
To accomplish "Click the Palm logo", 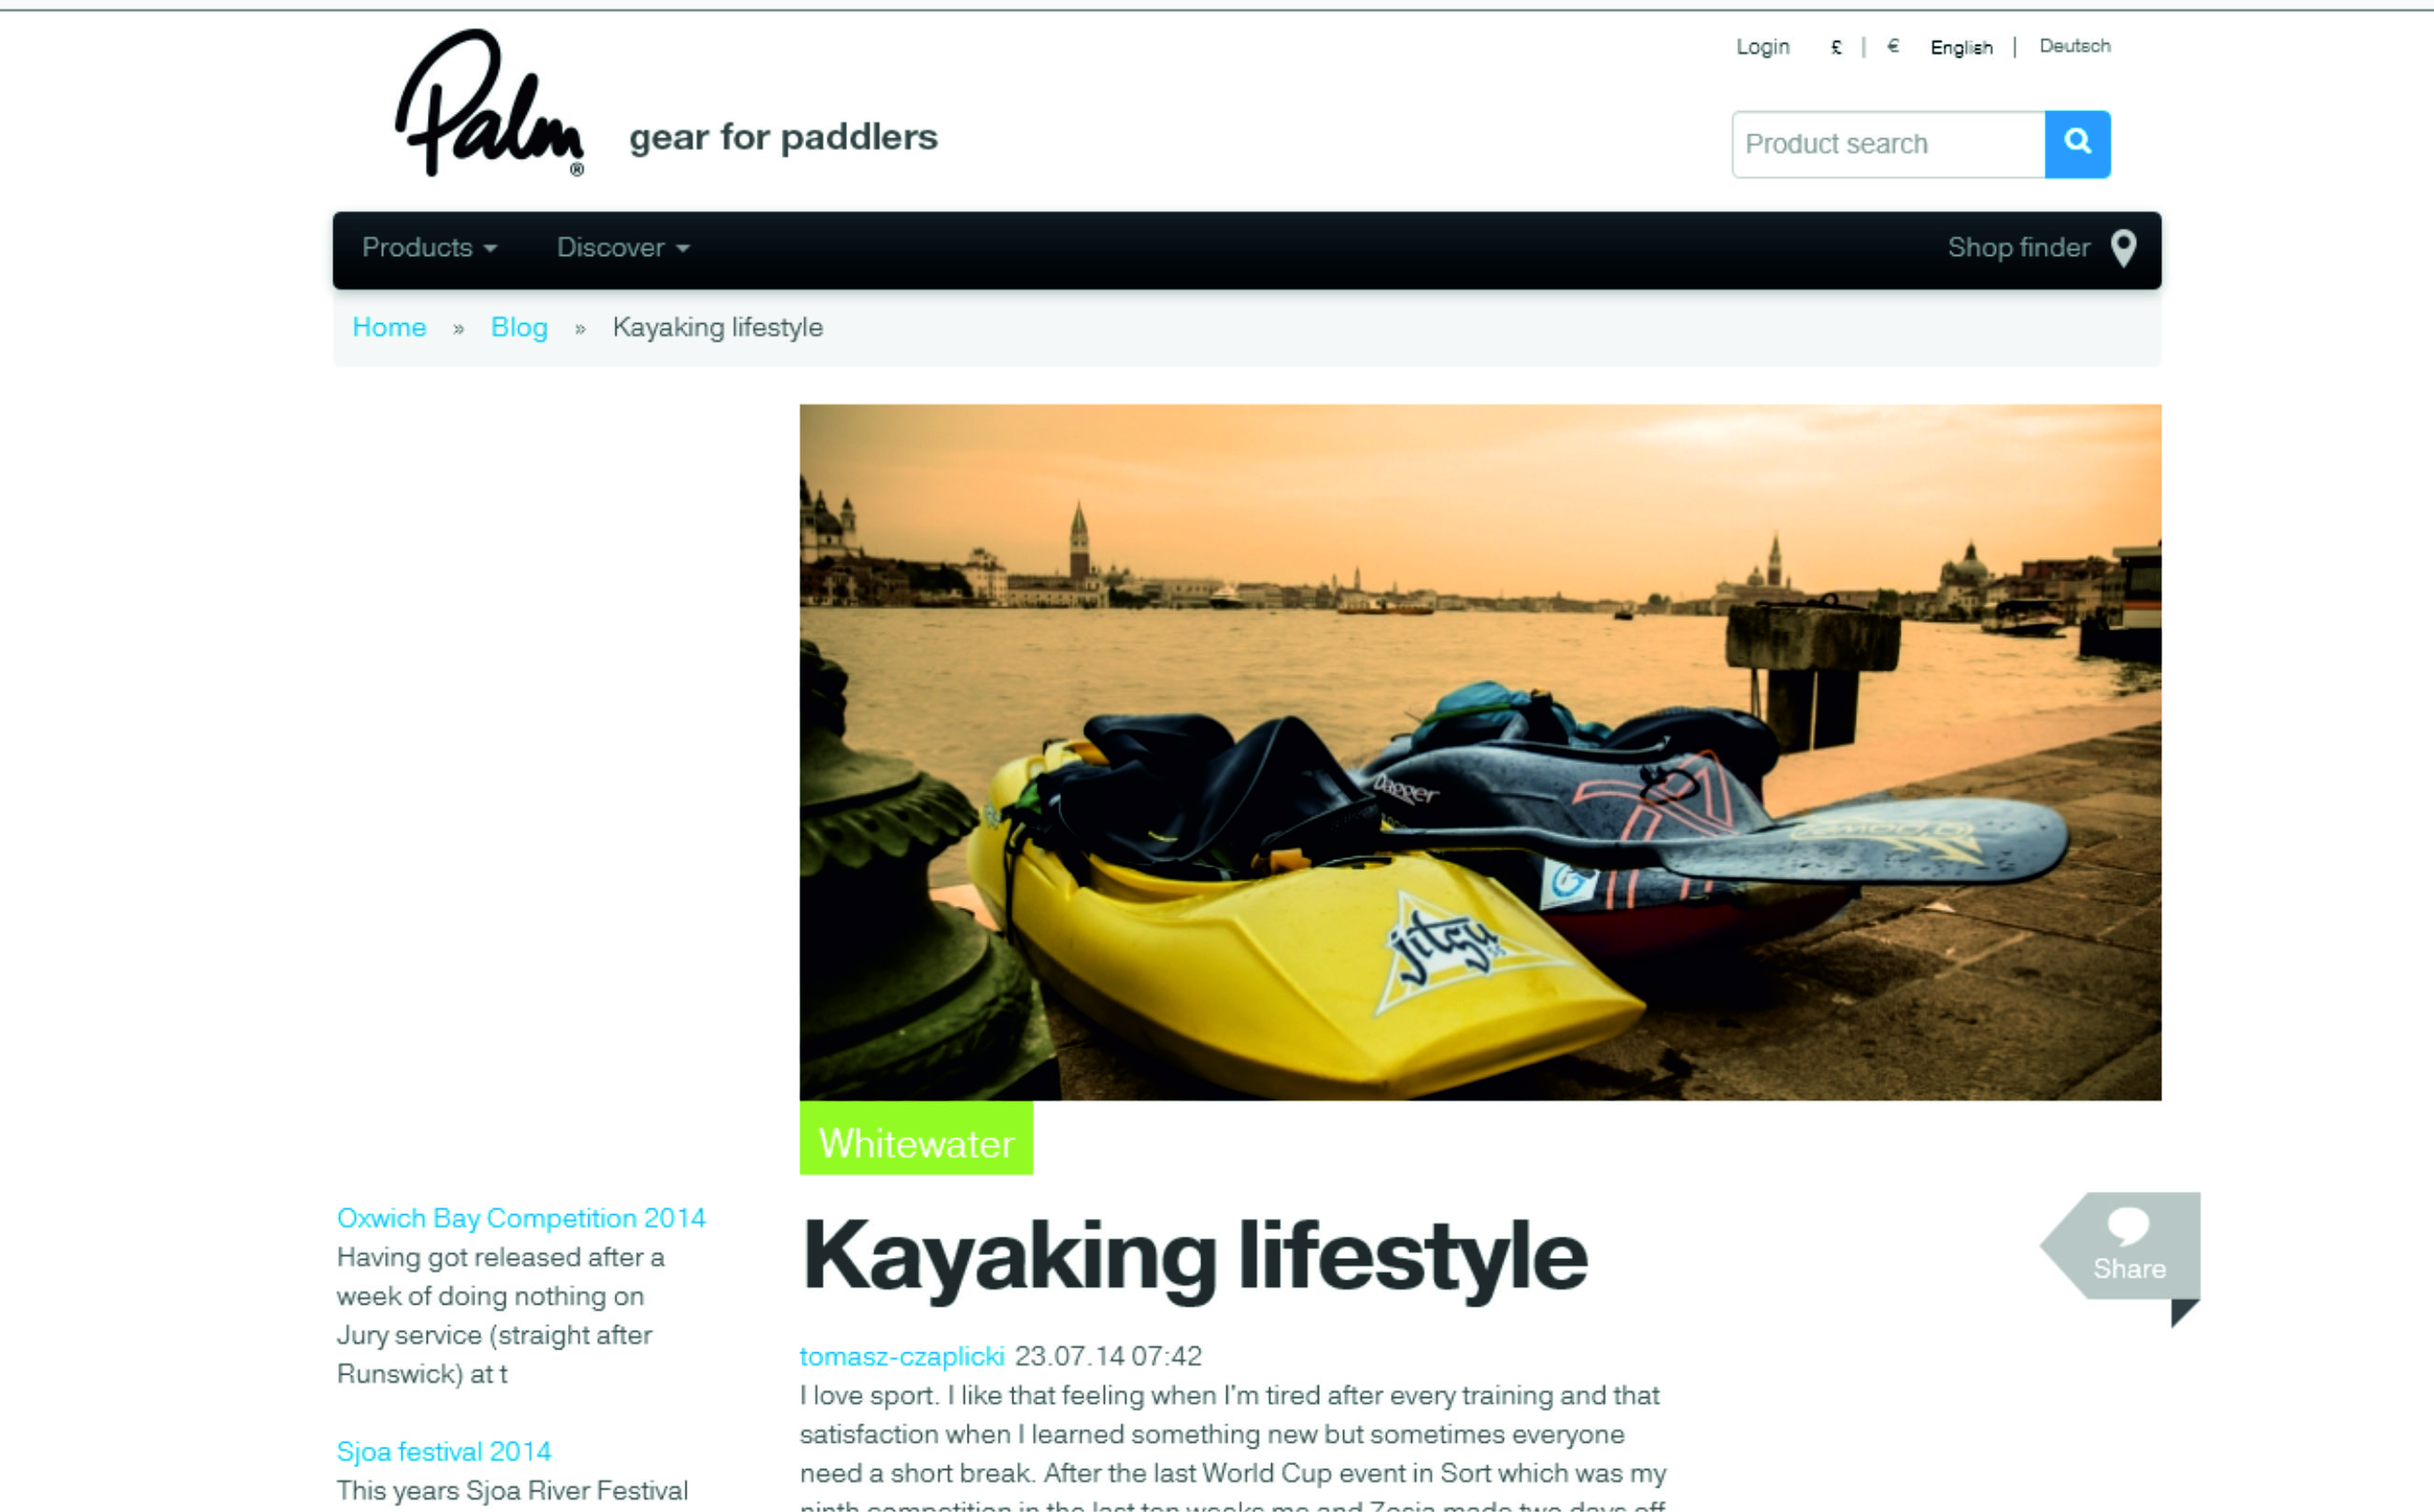I will 490,103.
